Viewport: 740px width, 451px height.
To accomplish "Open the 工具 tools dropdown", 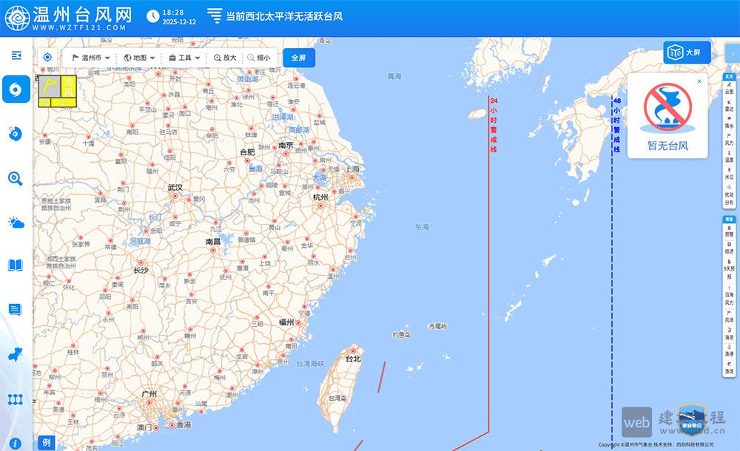I will click(x=184, y=58).
